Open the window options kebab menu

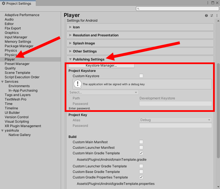click(x=208, y=3)
